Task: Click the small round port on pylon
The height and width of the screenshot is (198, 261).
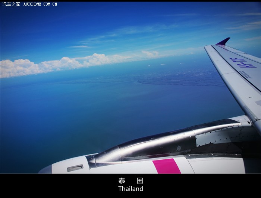Action: click(x=179, y=148)
